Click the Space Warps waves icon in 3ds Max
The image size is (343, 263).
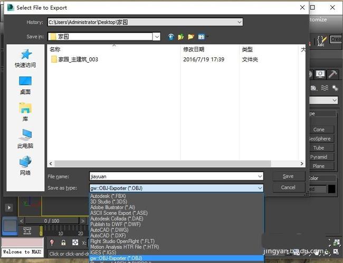[x=325, y=88]
